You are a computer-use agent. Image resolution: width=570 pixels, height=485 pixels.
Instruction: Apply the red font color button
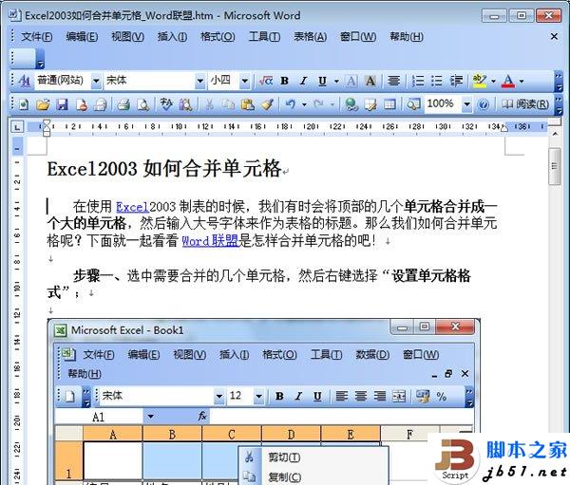[508, 81]
